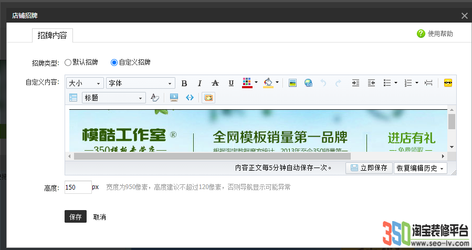472x250 pixels.
Task: Redo the last edit
Action: [x=338, y=83]
